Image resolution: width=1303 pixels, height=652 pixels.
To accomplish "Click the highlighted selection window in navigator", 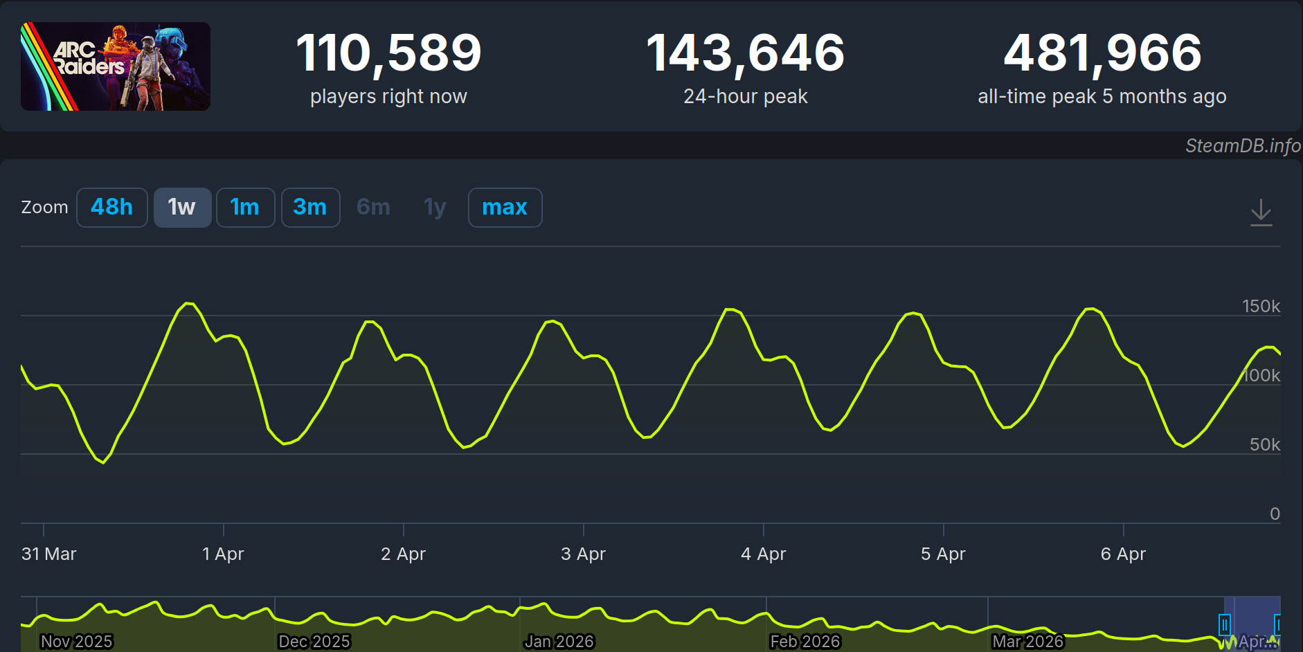I will pyautogui.click(x=1252, y=624).
